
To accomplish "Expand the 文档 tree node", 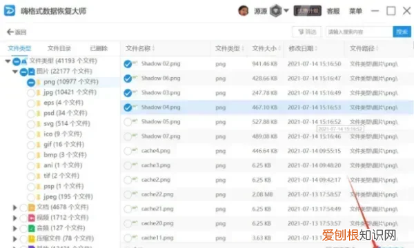I will click(x=14, y=207).
